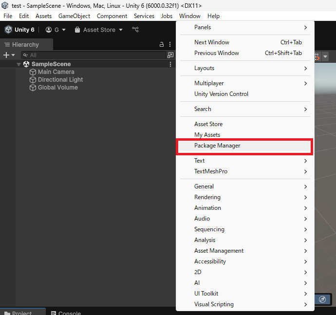This screenshot has width=336, height=315.
Task: Expand the Visual Scripting submenu
Action: click(x=245, y=304)
